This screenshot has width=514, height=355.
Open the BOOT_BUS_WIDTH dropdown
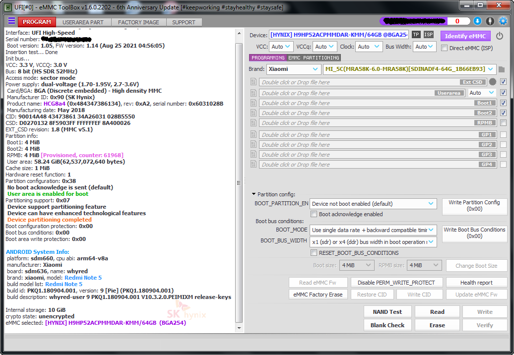[373, 242]
